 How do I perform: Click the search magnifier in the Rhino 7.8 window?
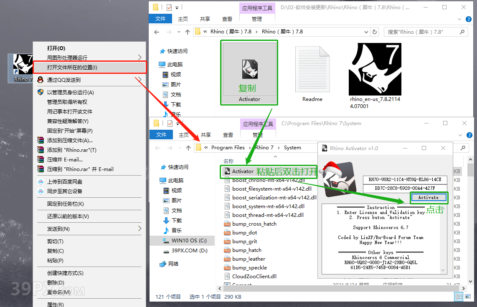pos(462,32)
